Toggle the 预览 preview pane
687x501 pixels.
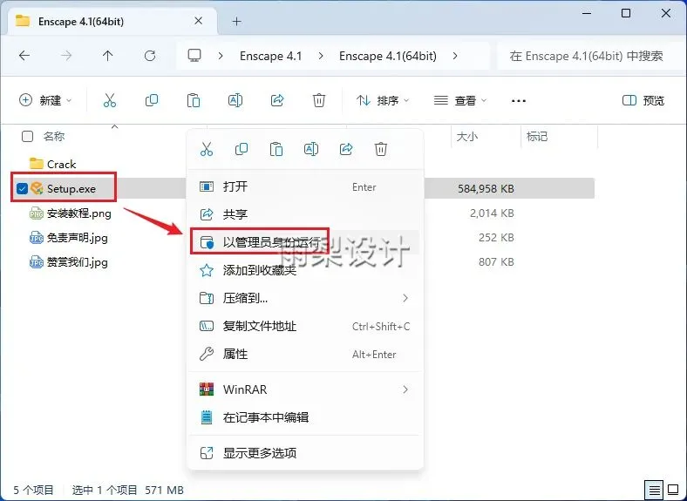coord(643,101)
